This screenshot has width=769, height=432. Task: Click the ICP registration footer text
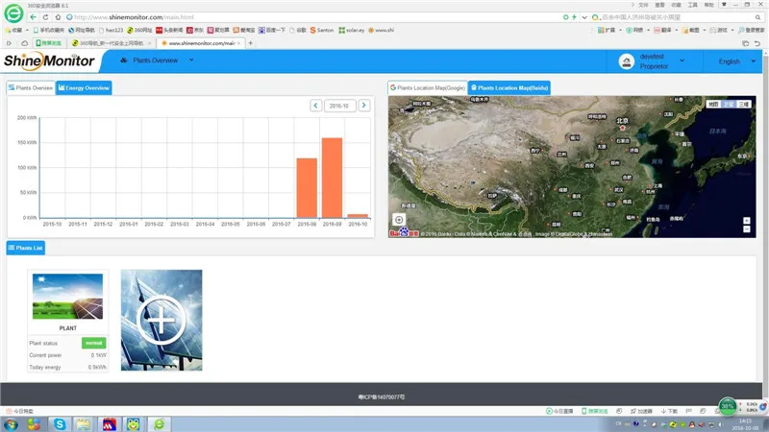point(382,397)
